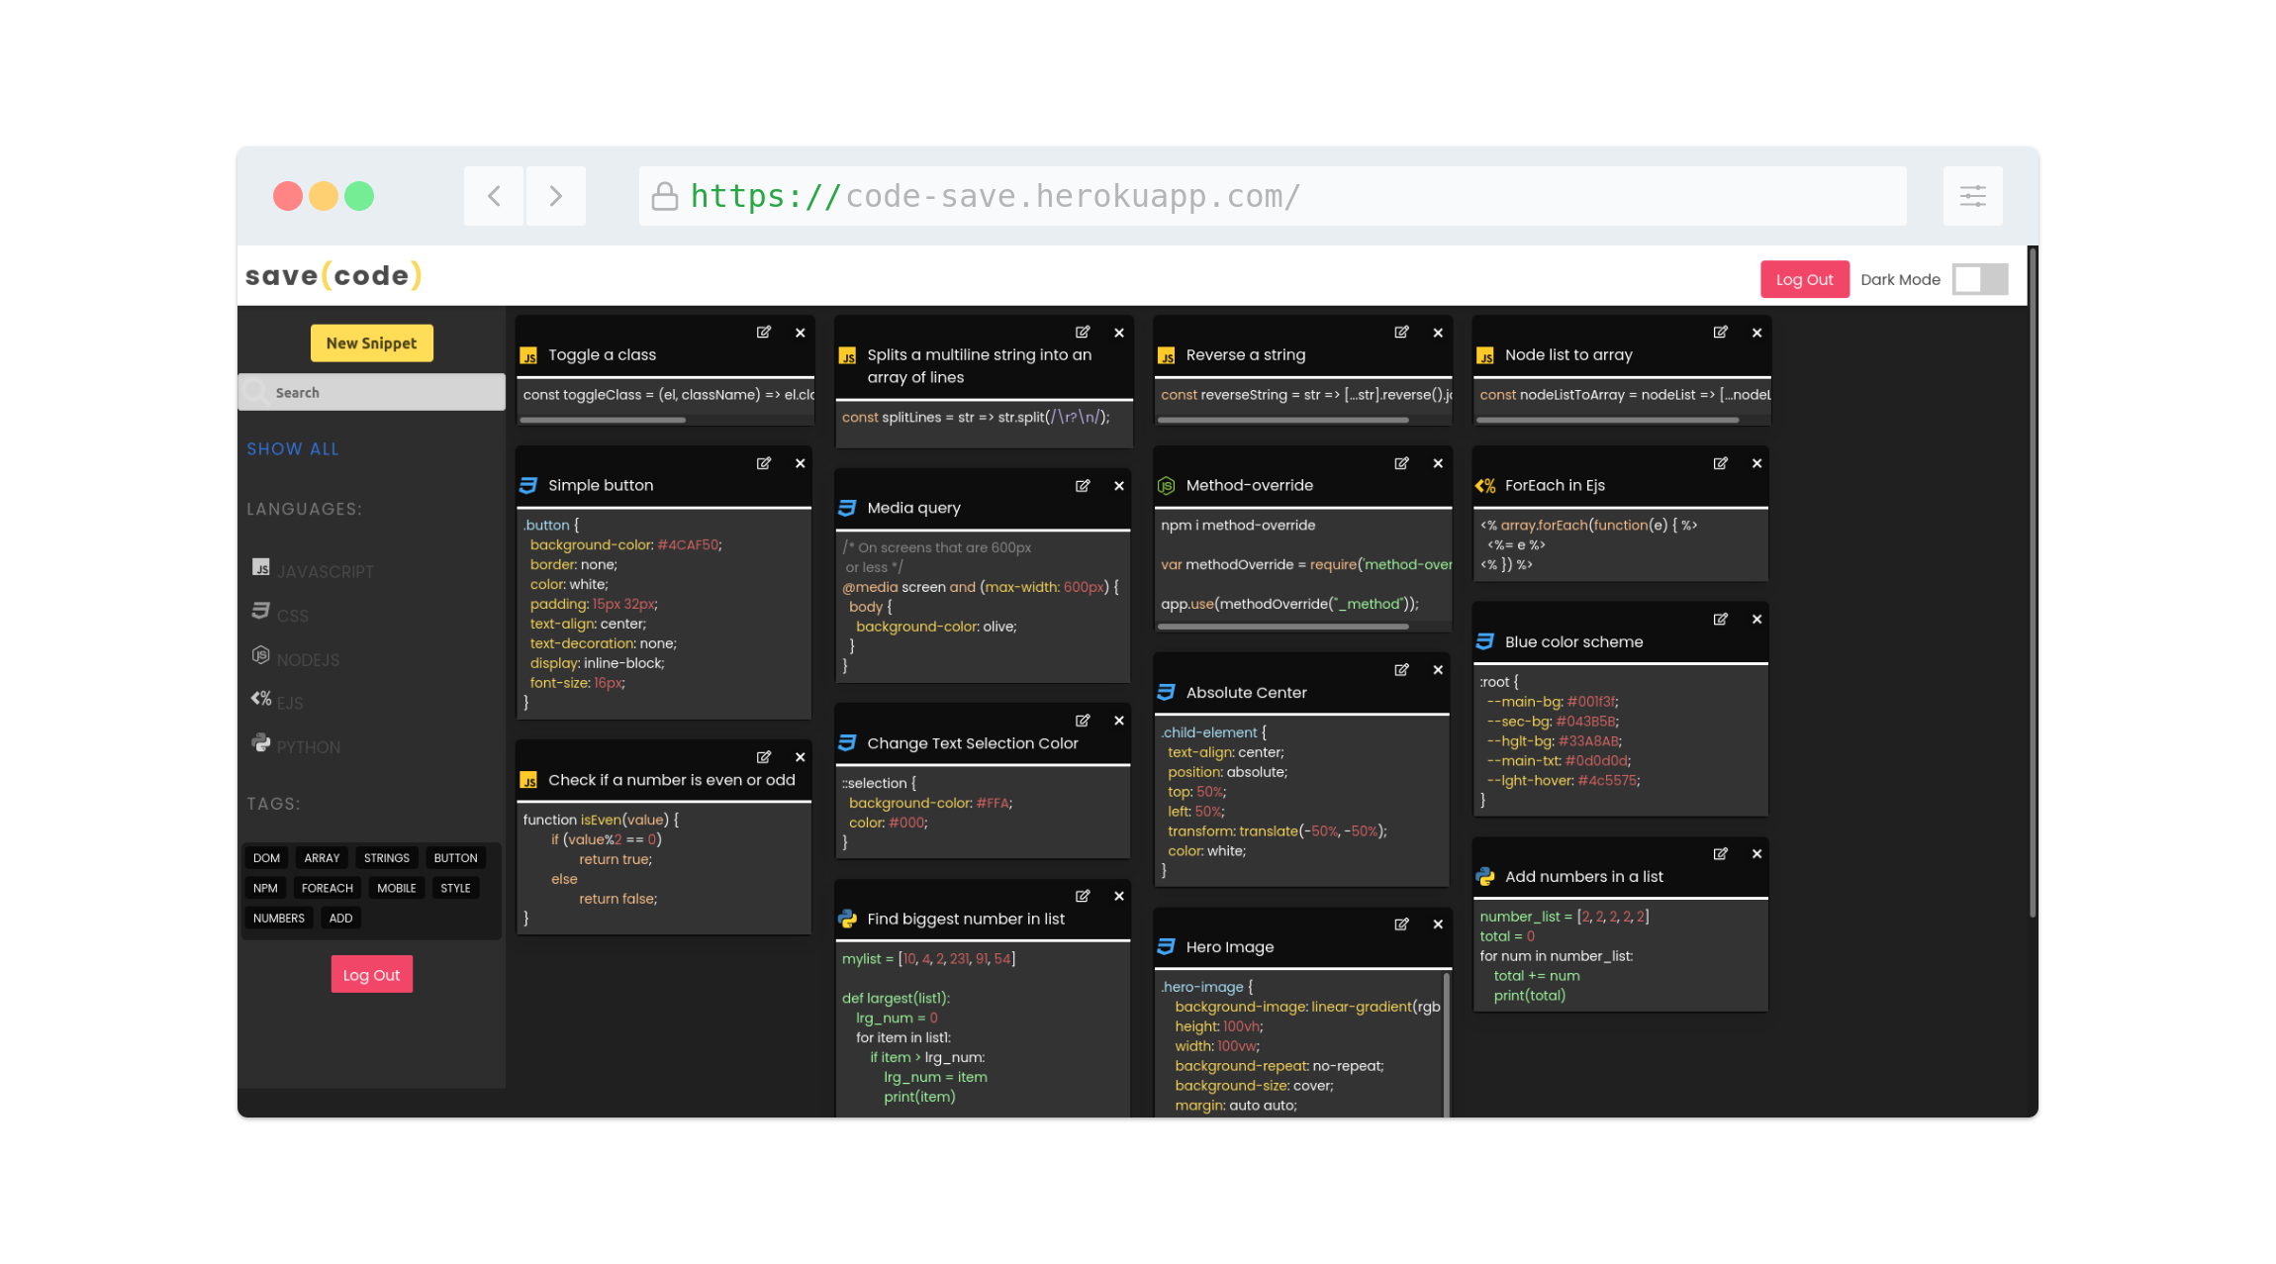
Task: Click SHOW ALL in the sidebar
Action: coord(293,448)
